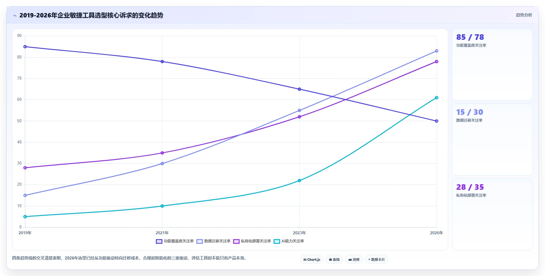Select the 进度 pill button

pyautogui.click(x=354, y=260)
